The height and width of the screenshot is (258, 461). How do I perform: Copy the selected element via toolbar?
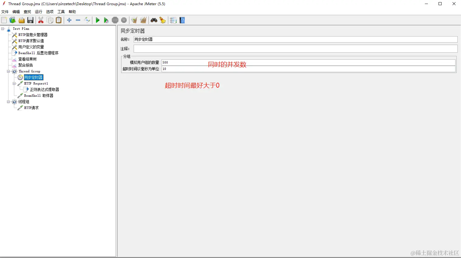[x=50, y=20]
